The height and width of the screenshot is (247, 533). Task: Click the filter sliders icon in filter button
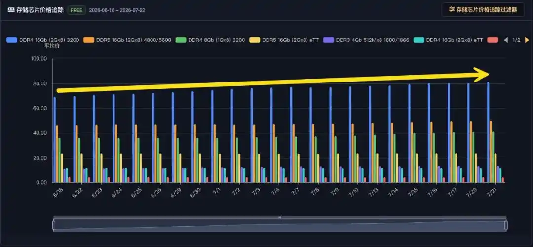click(x=452, y=10)
